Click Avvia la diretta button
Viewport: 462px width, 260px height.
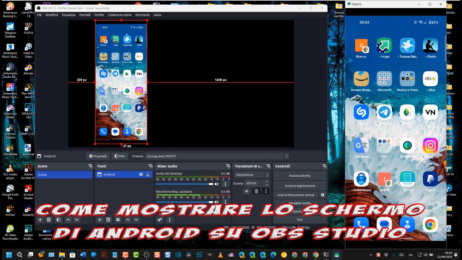pyautogui.click(x=300, y=176)
